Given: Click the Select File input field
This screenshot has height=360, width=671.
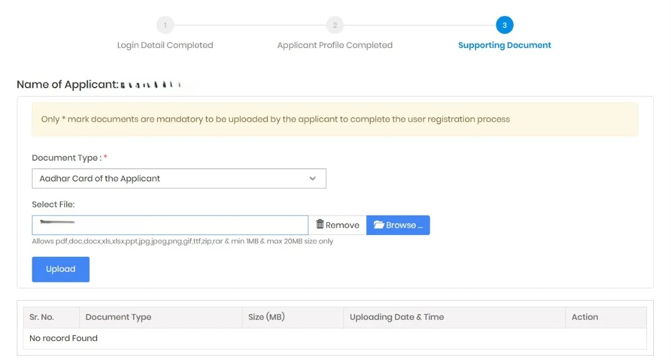Looking at the screenshot, I should 170,224.
